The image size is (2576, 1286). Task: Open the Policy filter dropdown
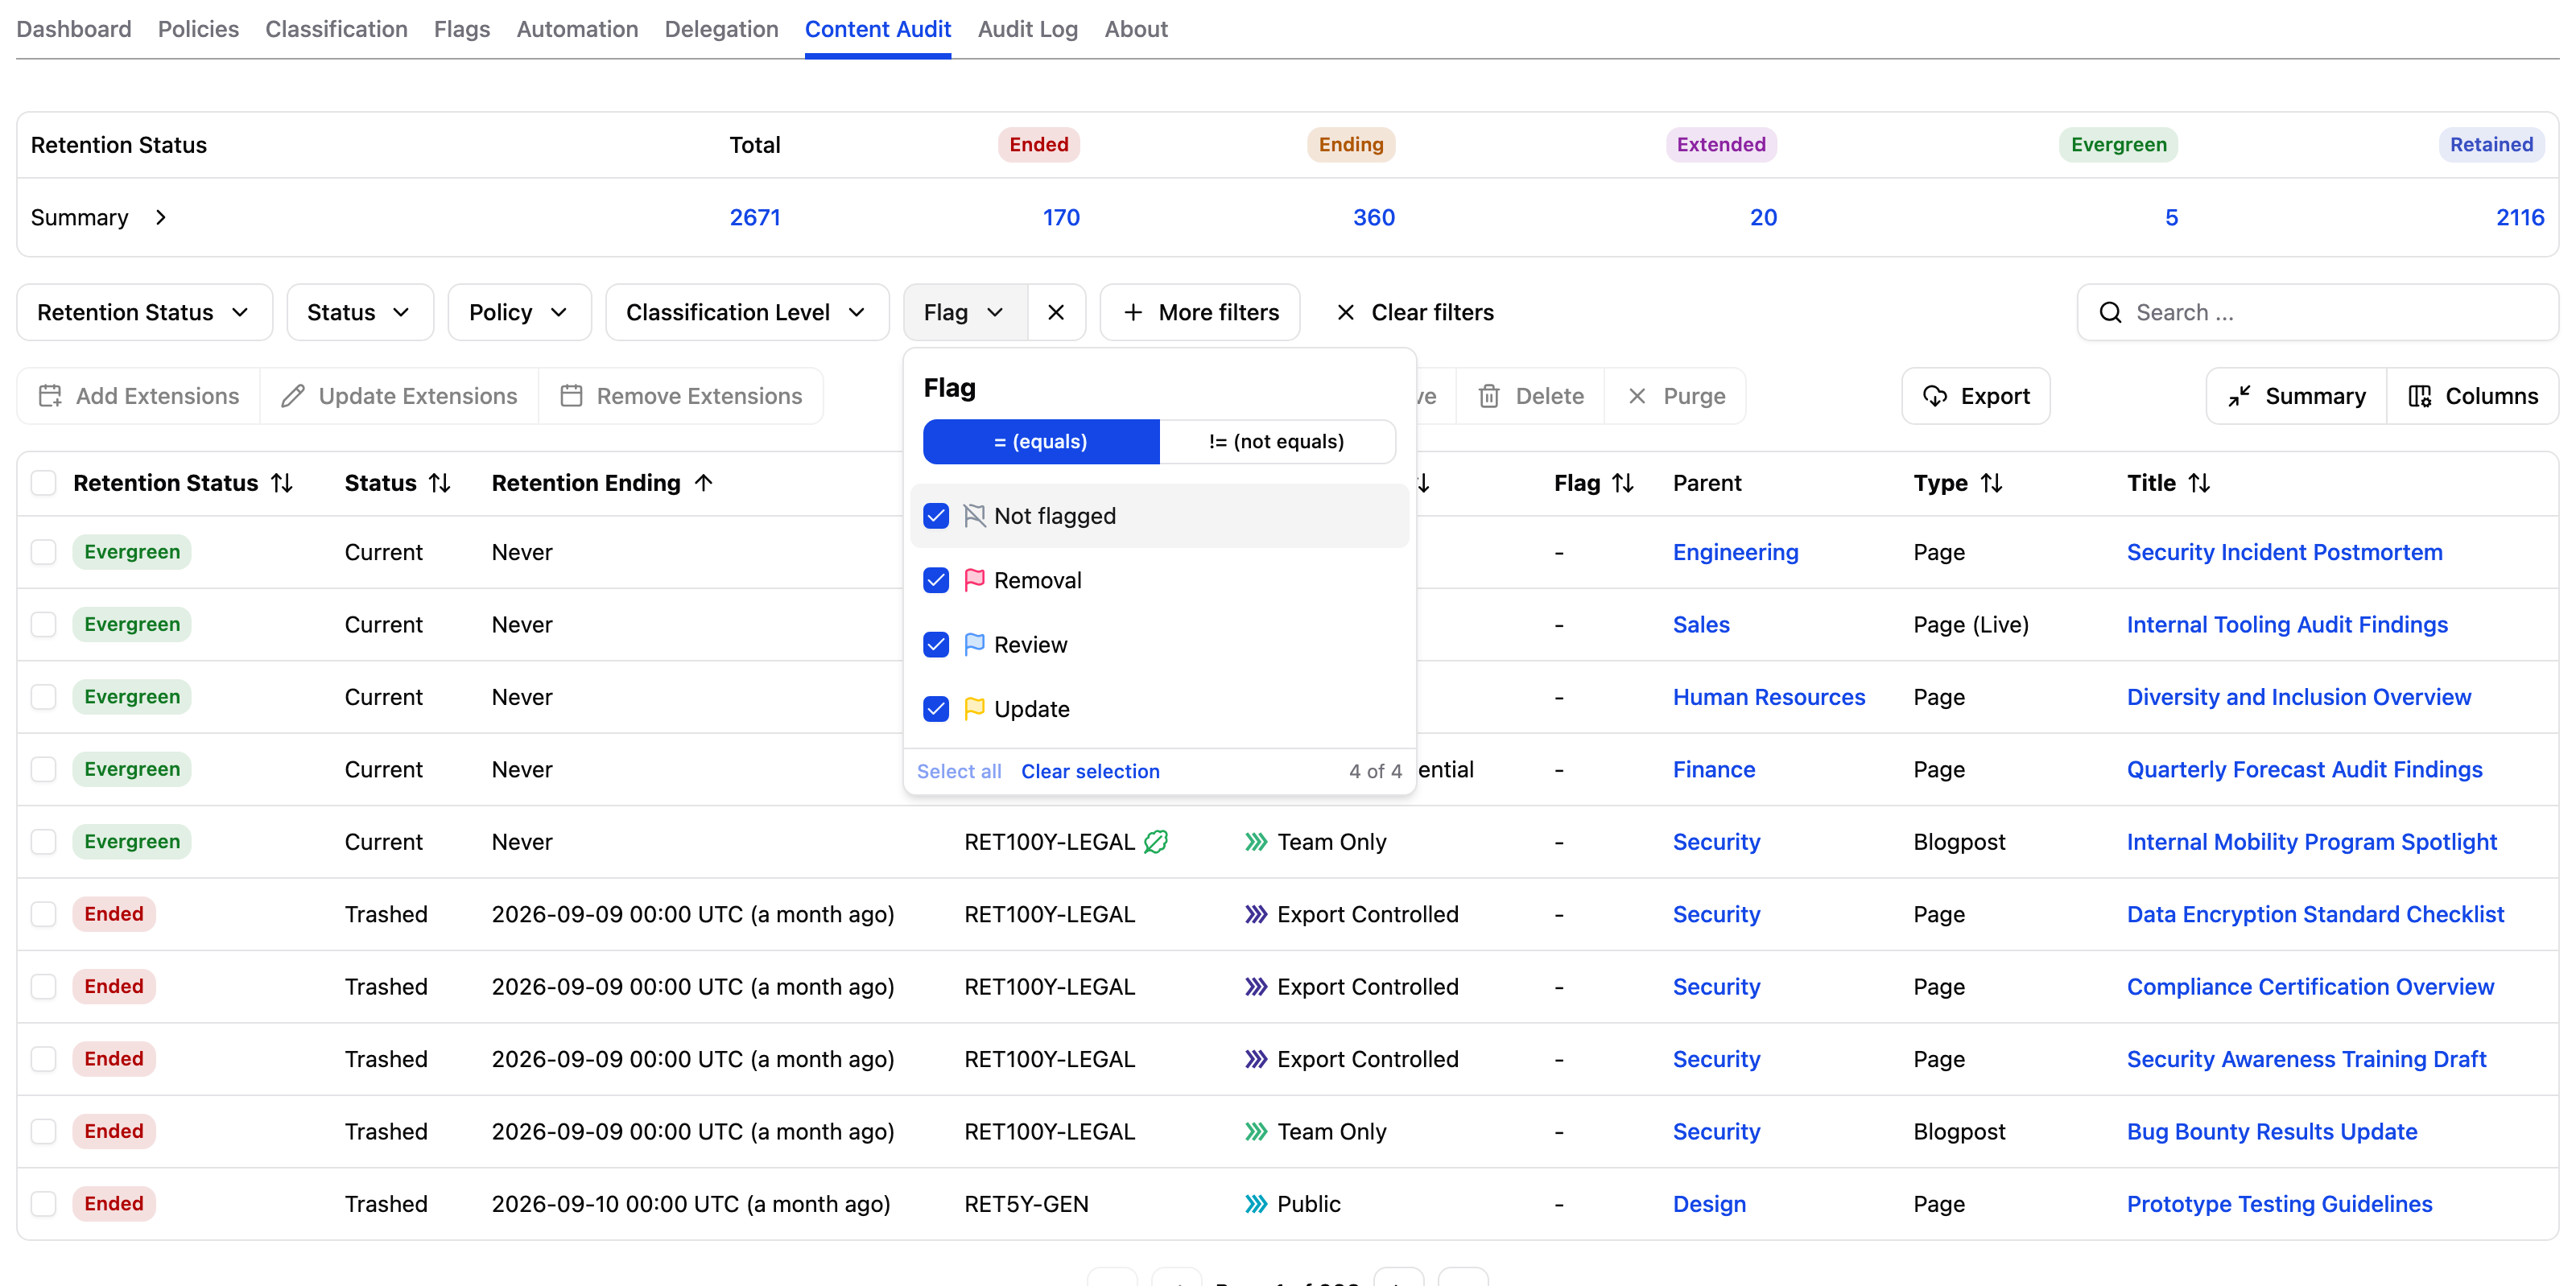coord(519,313)
